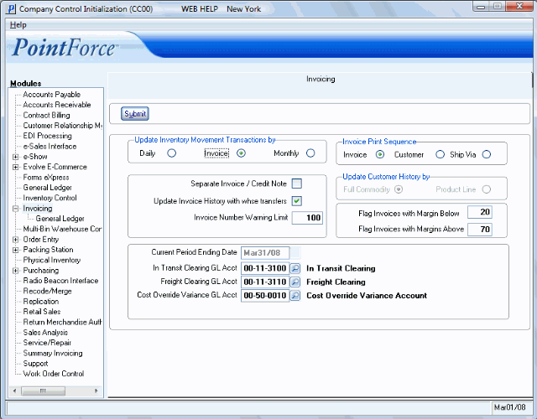Screen dimensions: 537x419
Task: Edit Flag Invoices with Margins Above field
Action: pyautogui.click(x=479, y=229)
